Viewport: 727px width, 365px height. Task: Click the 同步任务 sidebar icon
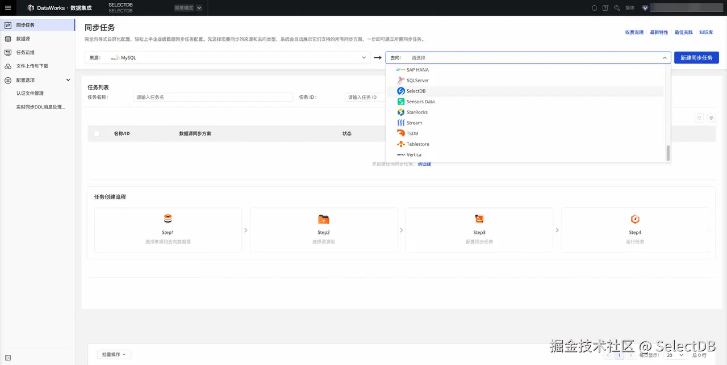click(8, 25)
